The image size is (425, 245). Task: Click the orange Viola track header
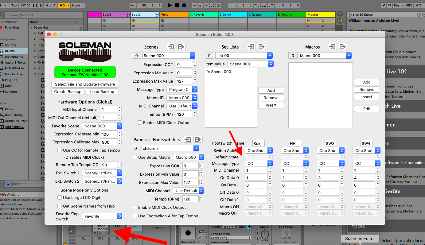[x=174, y=15]
